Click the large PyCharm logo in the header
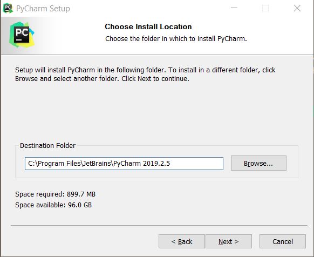 22,35
